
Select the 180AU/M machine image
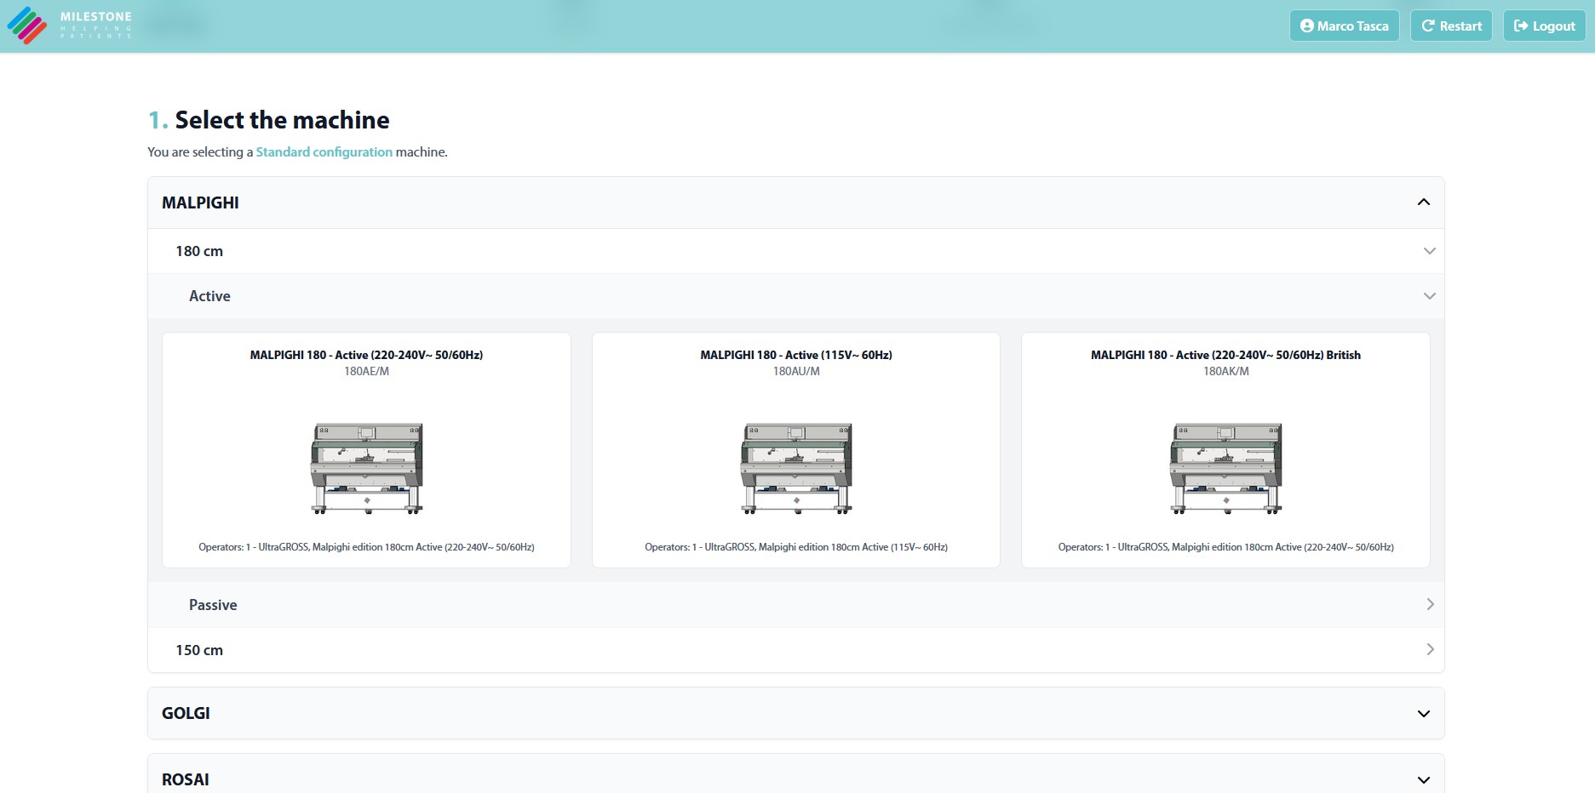click(796, 468)
